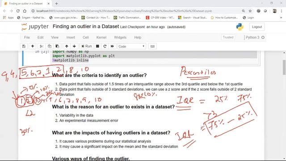286x161 pixels.
Task: Insert a cell below with plus icon
Action: click(33, 47)
